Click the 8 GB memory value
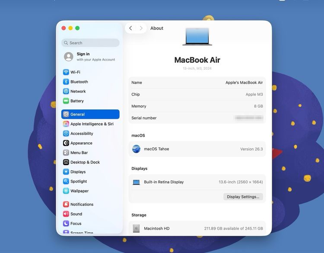Viewport: 324px width, 253px height. tap(258, 106)
